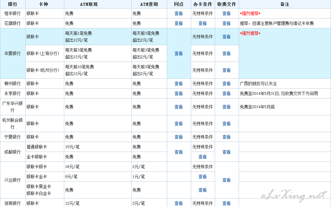Viewport: 331px width, 207px height.
Task: Open 恒丰银行 收费文件 查看 link
Action: [x=226, y=14]
